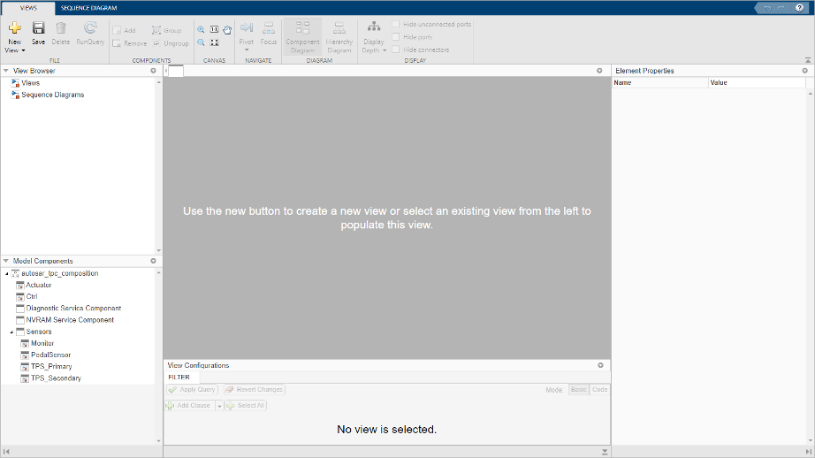Image resolution: width=815 pixels, height=458 pixels.
Task: Open the New View dropdown arrow
Action: pos(23,51)
